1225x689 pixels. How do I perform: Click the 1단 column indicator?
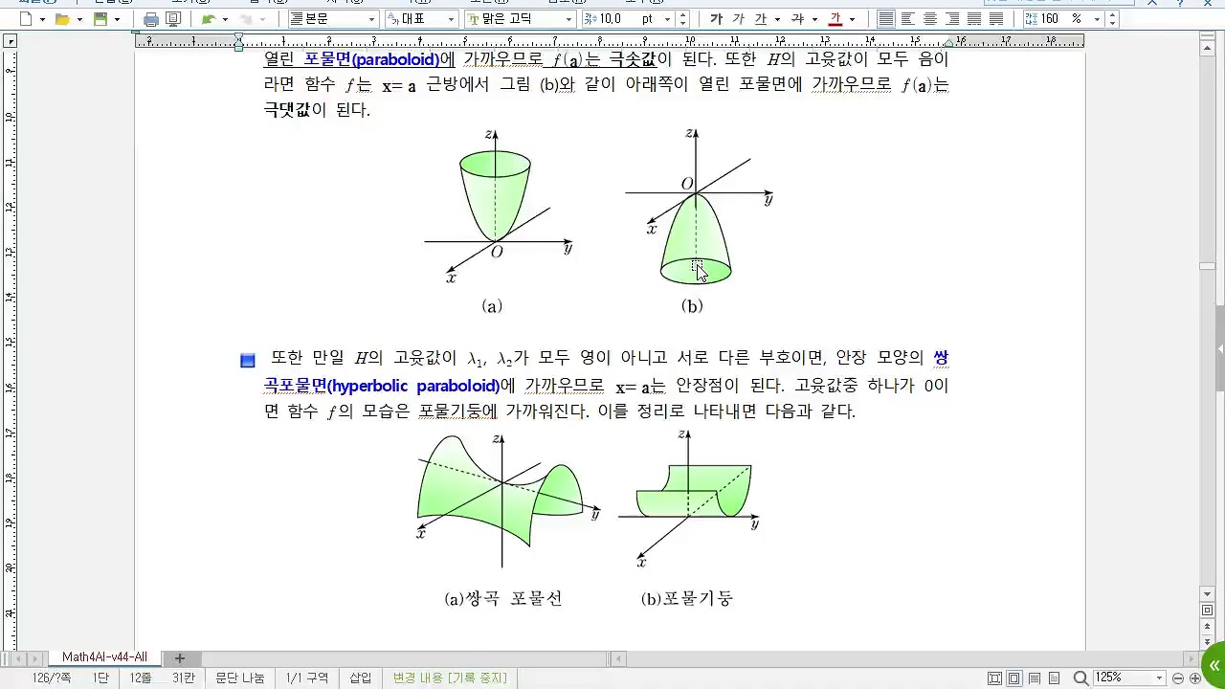100,678
